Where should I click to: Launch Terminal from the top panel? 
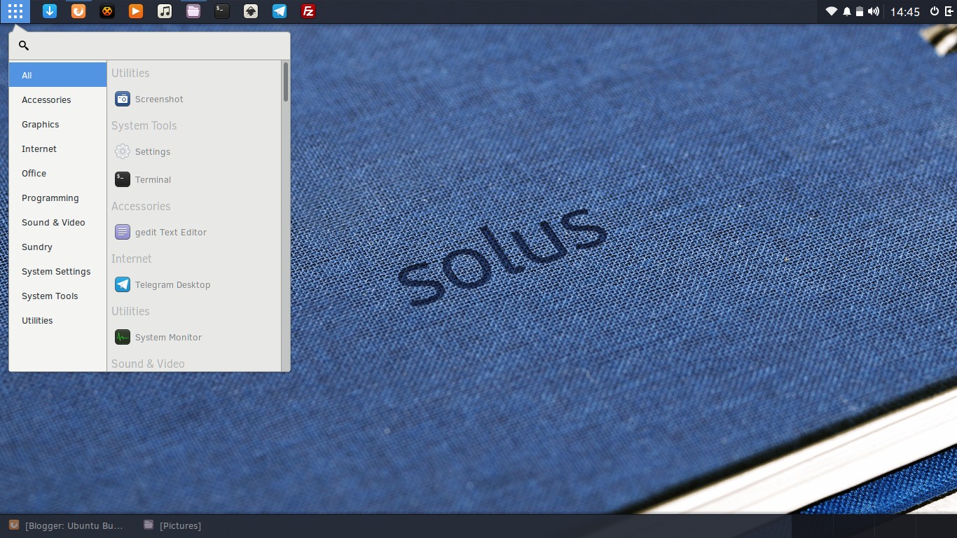222,11
